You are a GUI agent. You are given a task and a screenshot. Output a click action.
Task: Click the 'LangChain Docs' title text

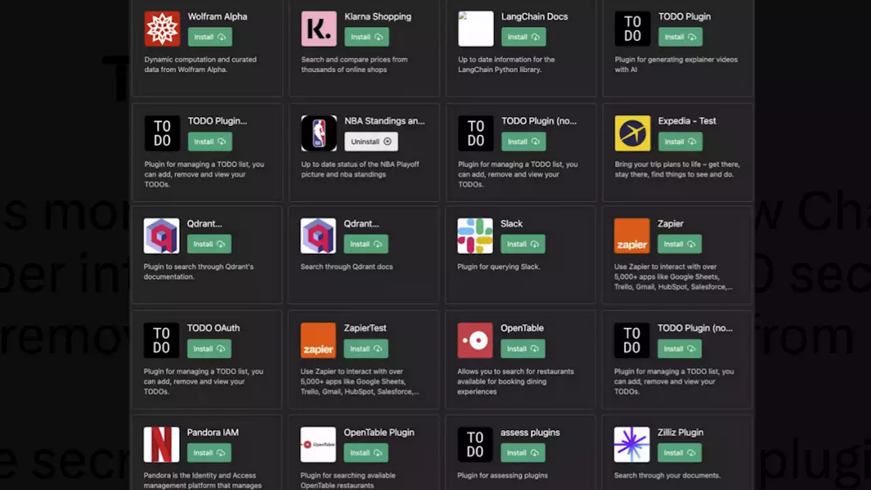[x=535, y=16]
